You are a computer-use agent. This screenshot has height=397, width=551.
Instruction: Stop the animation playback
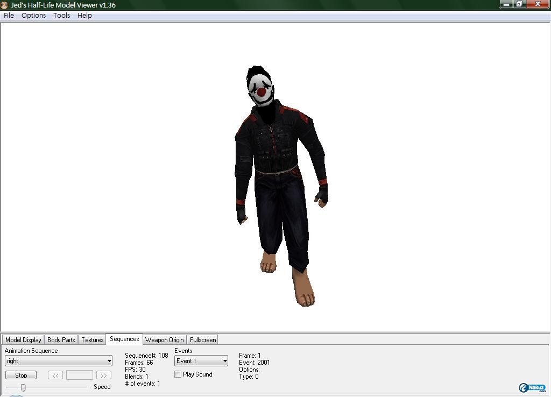[x=21, y=375]
